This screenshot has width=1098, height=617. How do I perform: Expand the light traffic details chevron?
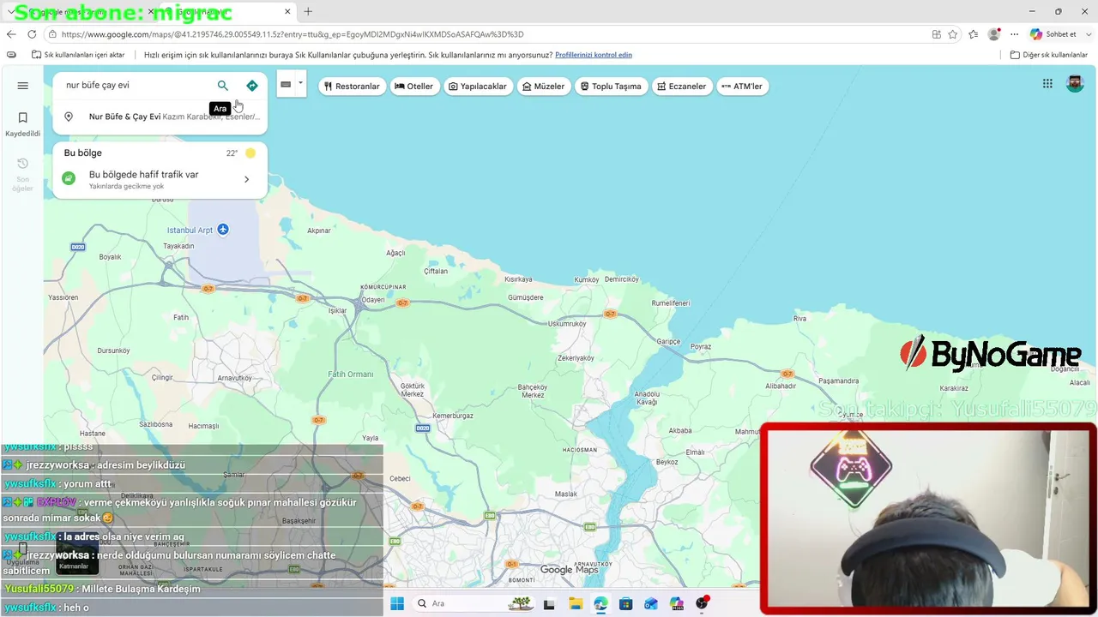pyautogui.click(x=247, y=179)
